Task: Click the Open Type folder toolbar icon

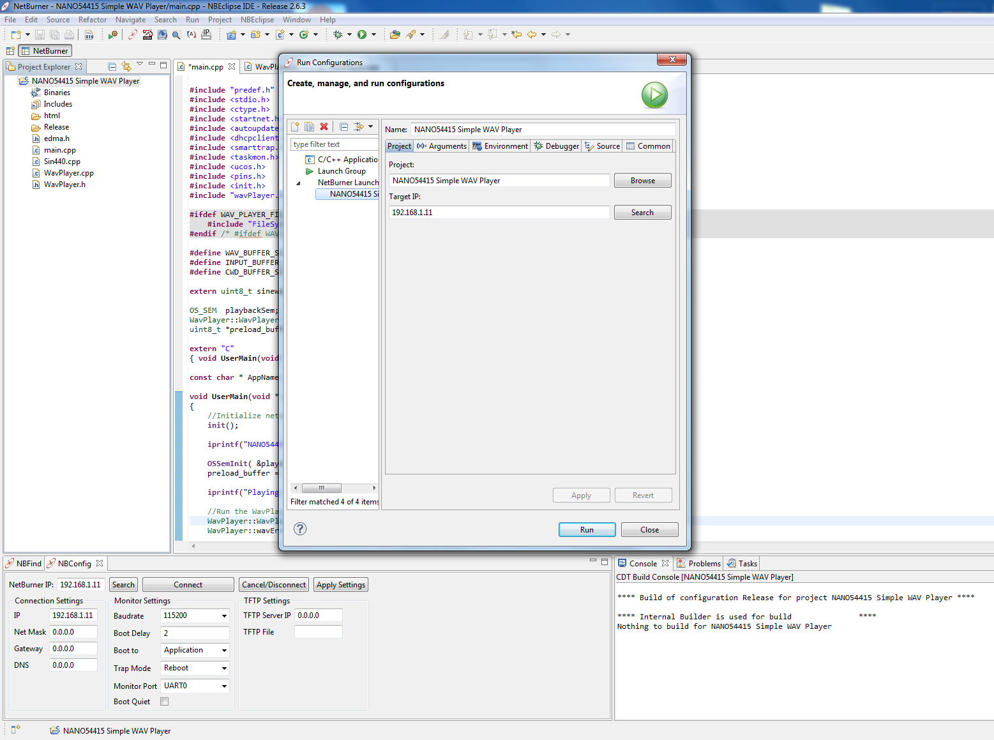Action: 395,34
